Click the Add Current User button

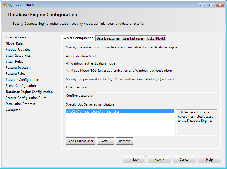81,141
